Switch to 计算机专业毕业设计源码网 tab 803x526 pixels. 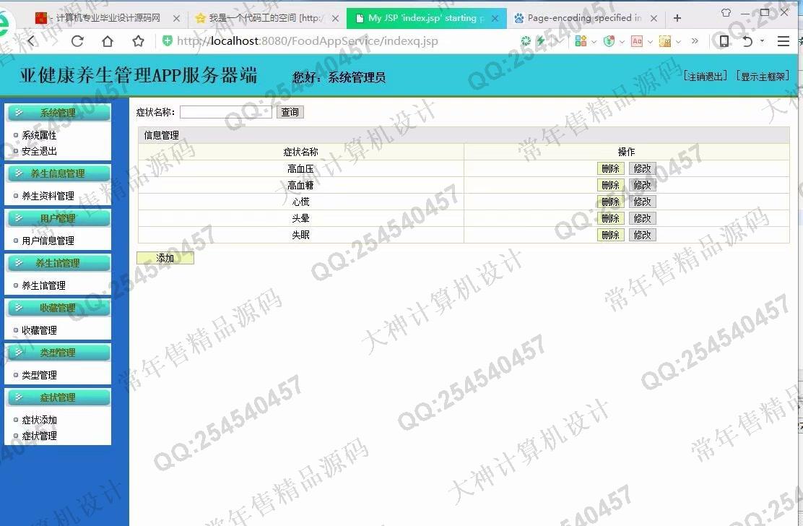[x=108, y=19]
